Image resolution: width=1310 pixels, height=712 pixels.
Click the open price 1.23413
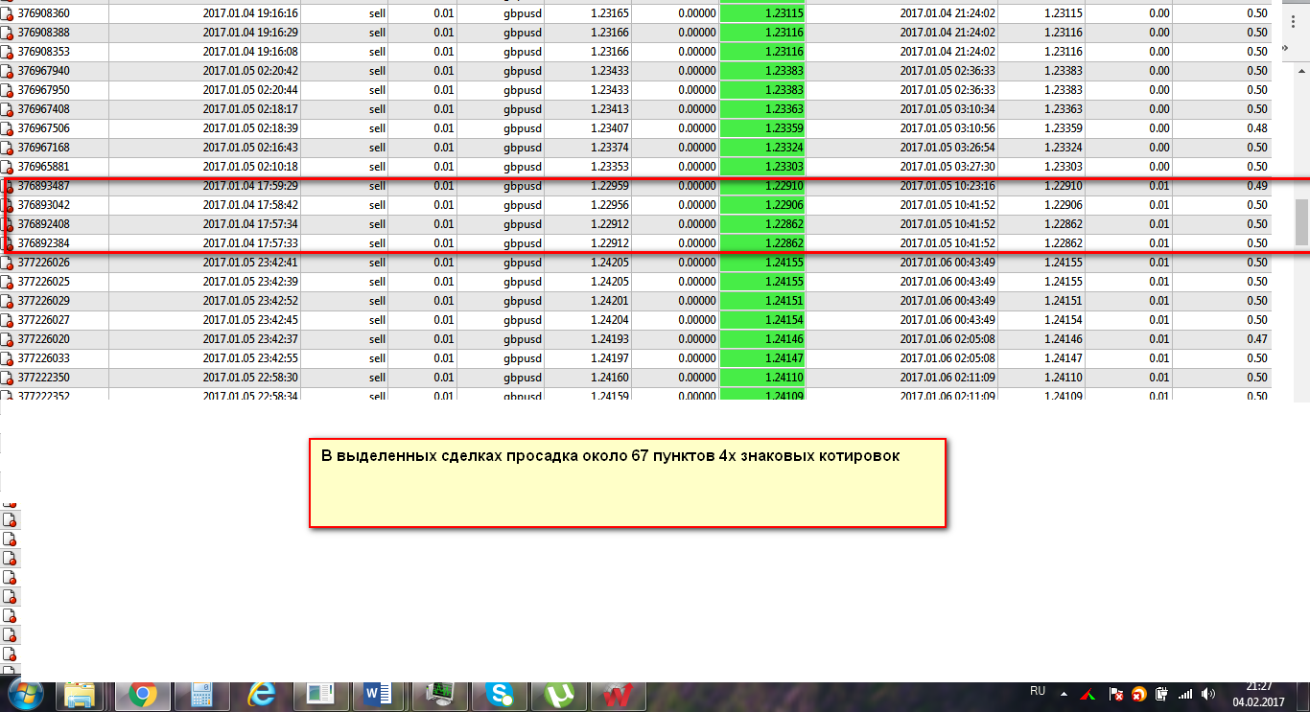[610, 109]
